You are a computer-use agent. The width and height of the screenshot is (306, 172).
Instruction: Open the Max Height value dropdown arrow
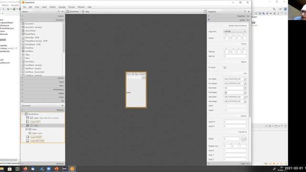click(245, 101)
